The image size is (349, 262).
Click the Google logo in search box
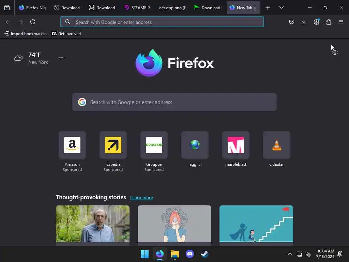coord(82,102)
